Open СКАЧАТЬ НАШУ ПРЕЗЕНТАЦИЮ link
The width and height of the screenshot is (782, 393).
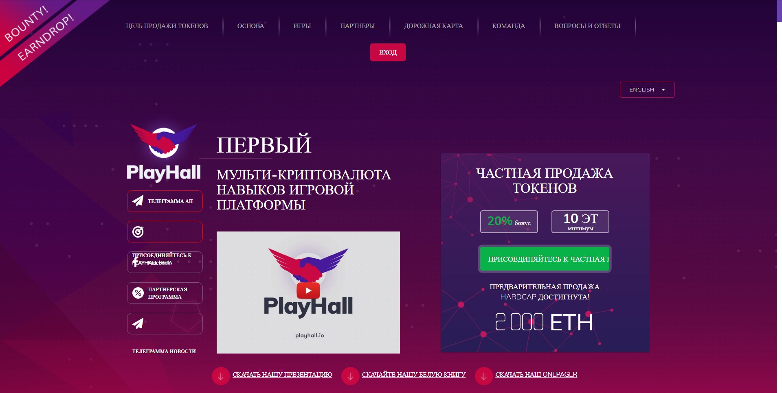pyautogui.click(x=282, y=374)
